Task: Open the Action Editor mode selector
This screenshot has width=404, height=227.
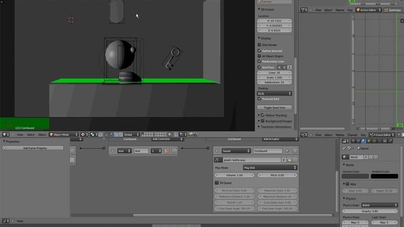Action: coord(369,10)
